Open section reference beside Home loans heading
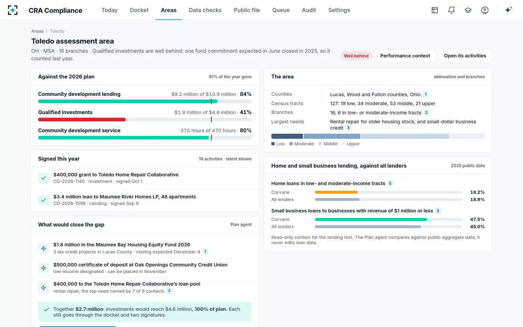This screenshot has width=523, height=327. tap(390, 183)
